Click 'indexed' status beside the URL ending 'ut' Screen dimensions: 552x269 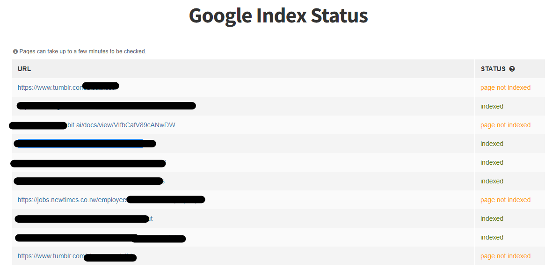click(492, 218)
